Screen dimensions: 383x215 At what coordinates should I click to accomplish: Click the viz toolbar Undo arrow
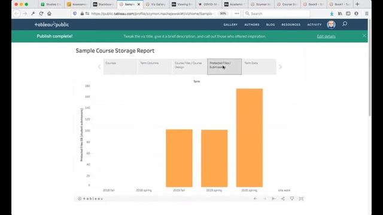coord(256,199)
